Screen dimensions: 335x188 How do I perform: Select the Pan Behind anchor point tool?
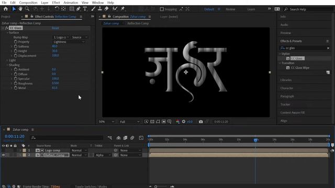pos(63,9)
